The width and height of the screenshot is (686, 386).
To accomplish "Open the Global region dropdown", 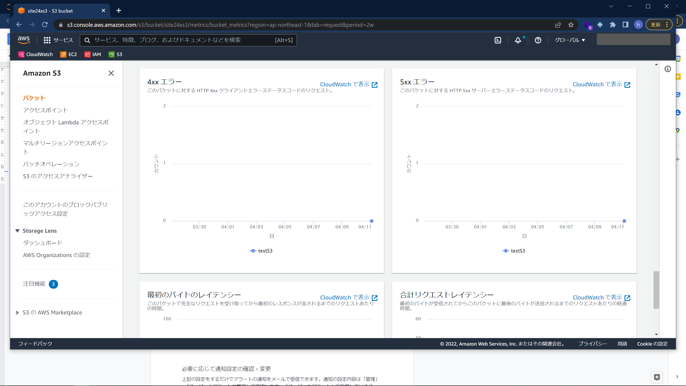I will (570, 40).
